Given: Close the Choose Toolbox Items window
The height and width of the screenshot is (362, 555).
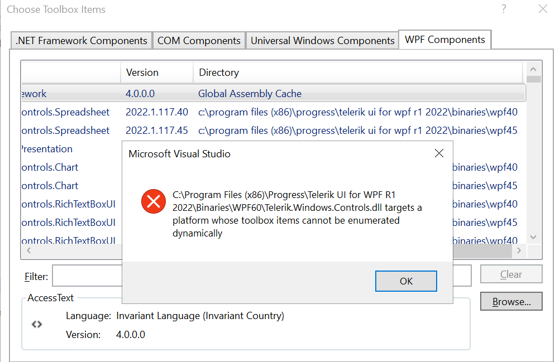Looking at the screenshot, I should (542, 9).
